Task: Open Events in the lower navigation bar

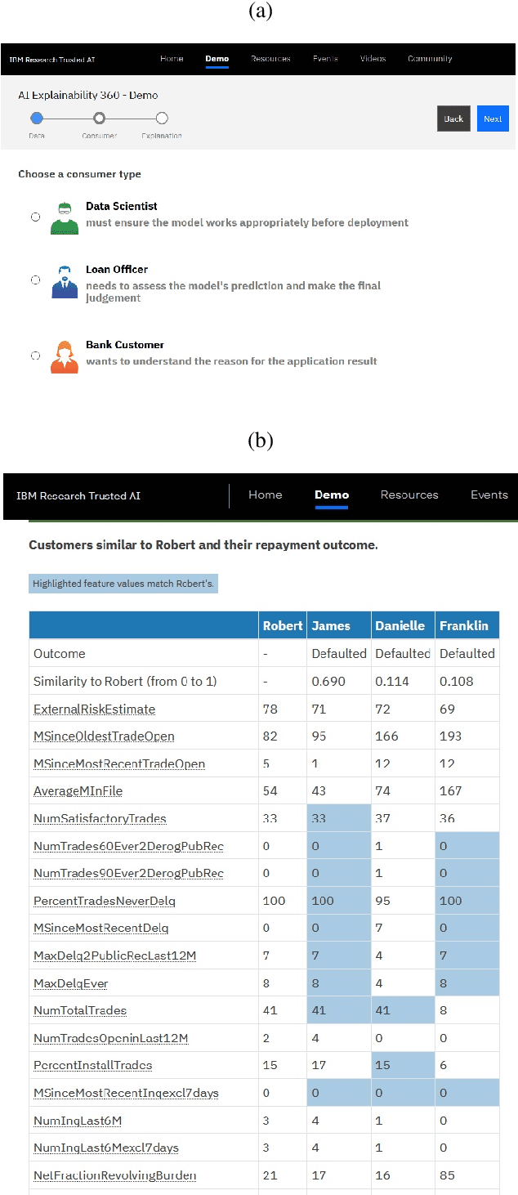Action: (489, 495)
